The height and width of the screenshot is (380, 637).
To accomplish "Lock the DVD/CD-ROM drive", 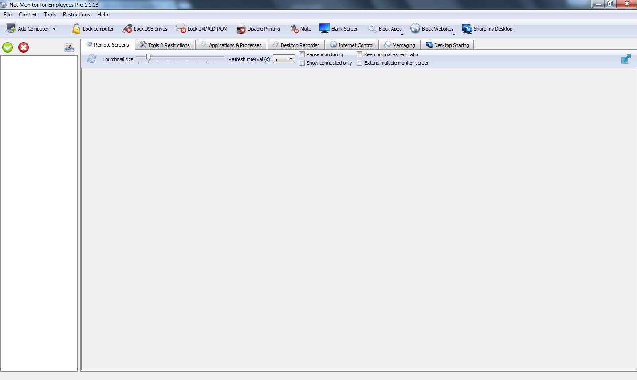I will pyautogui.click(x=202, y=28).
